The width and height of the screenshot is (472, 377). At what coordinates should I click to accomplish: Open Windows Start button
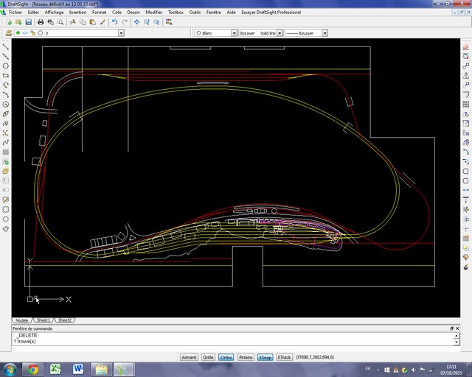(x=10, y=370)
